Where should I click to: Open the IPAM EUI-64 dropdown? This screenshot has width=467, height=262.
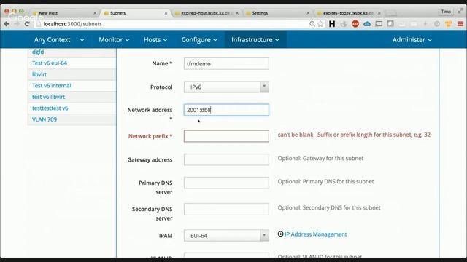point(226,235)
